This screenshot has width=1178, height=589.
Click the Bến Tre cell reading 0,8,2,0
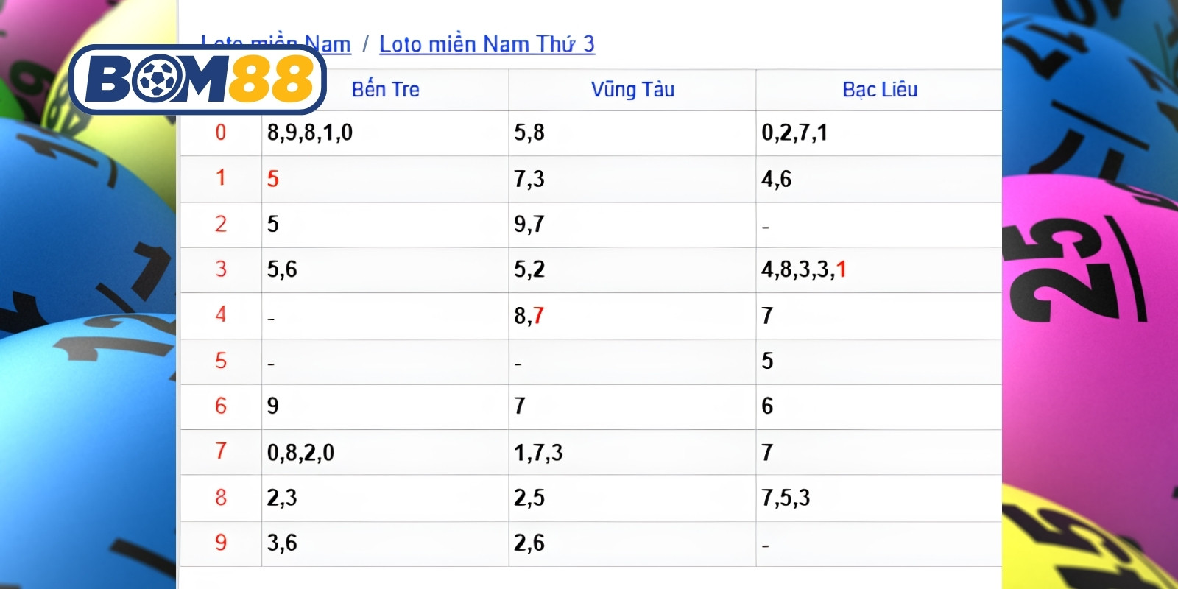pos(300,452)
